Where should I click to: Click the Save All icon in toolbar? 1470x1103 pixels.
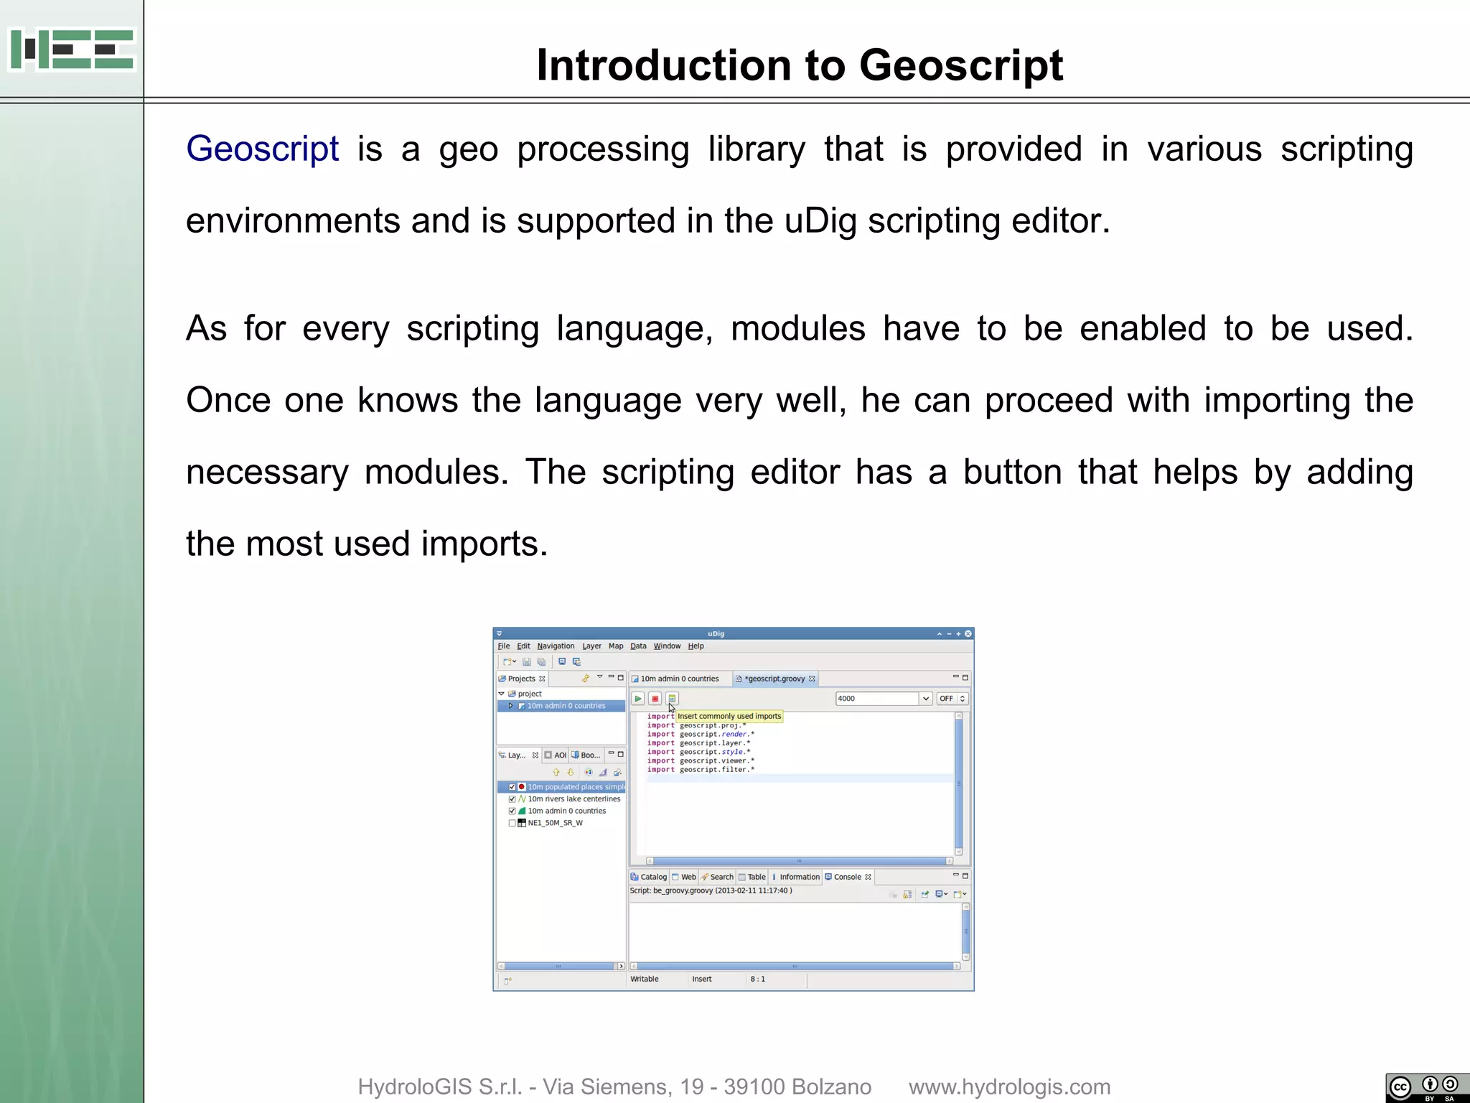point(542,661)
